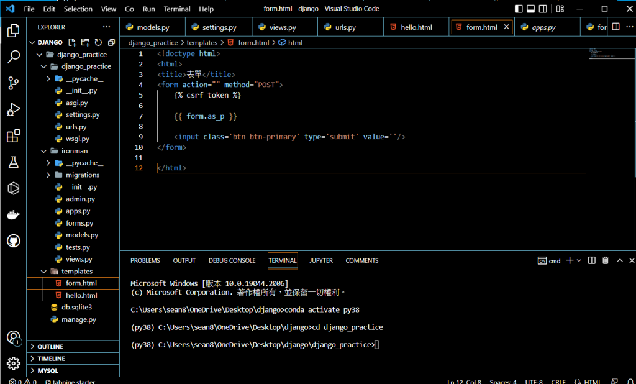Open Run and Debug view
Image resolution: width=636 pixels, height=384 pixels.
[x=14, y=109]
